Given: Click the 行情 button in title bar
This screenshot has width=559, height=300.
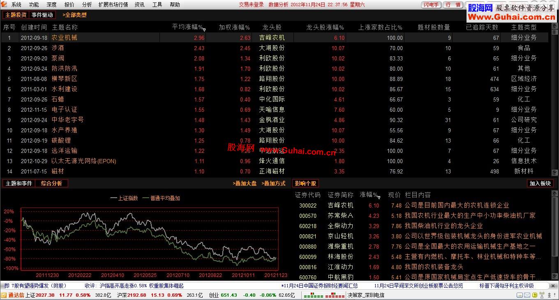Looking at the screenshot, I should 453,5.
